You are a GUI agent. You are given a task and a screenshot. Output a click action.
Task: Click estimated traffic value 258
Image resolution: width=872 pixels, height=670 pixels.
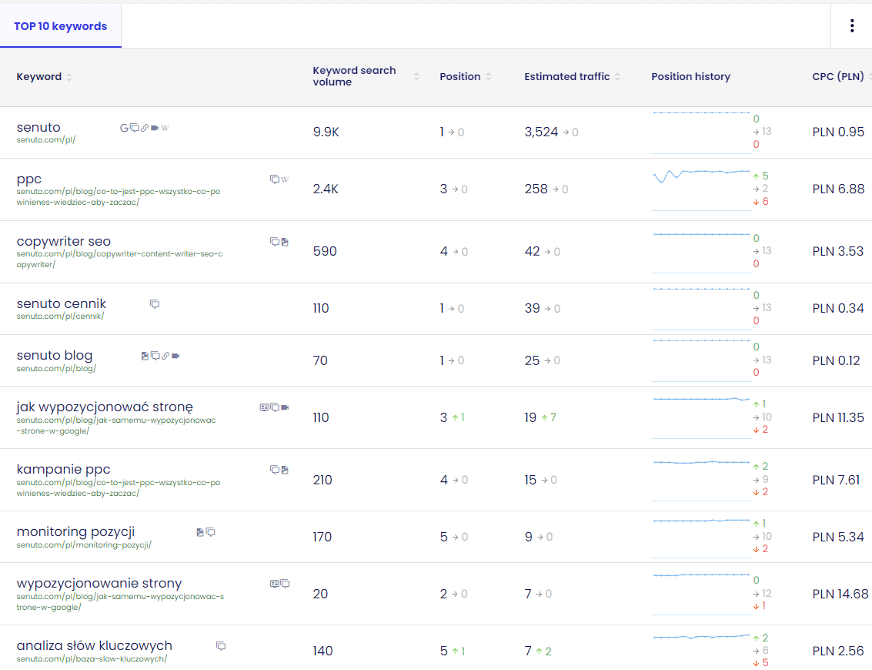[536, 189]
